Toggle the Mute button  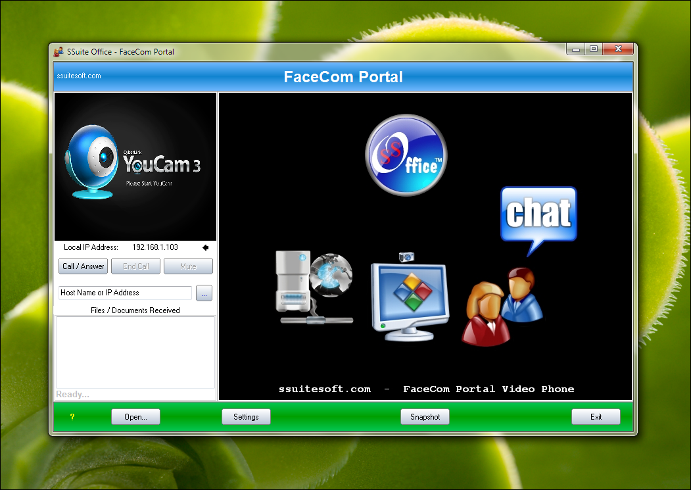[188, 266]
